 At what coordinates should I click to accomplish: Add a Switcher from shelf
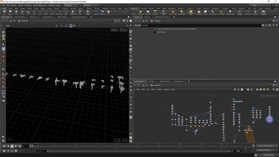[x=255, y=13]
